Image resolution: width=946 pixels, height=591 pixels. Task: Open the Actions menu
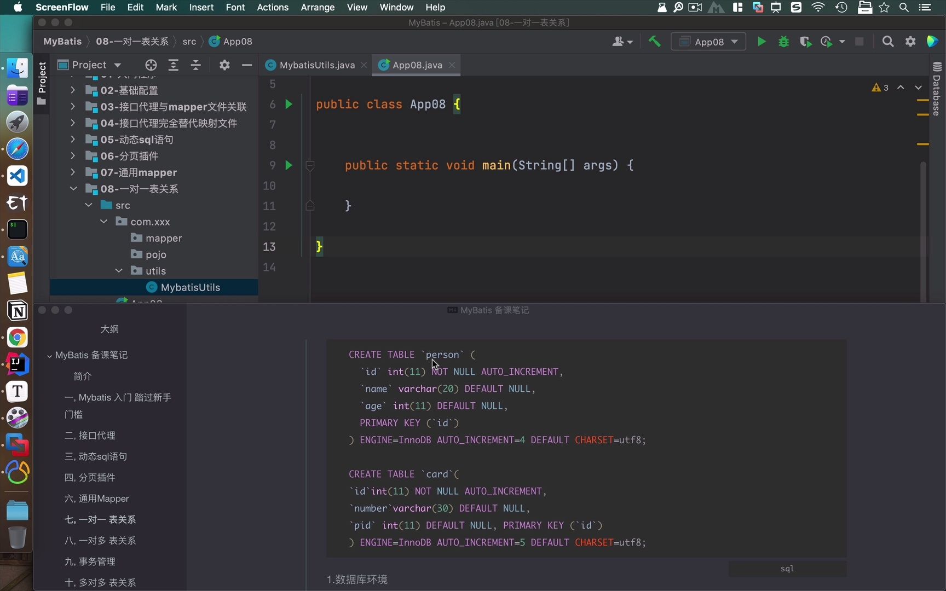(273, 7)
